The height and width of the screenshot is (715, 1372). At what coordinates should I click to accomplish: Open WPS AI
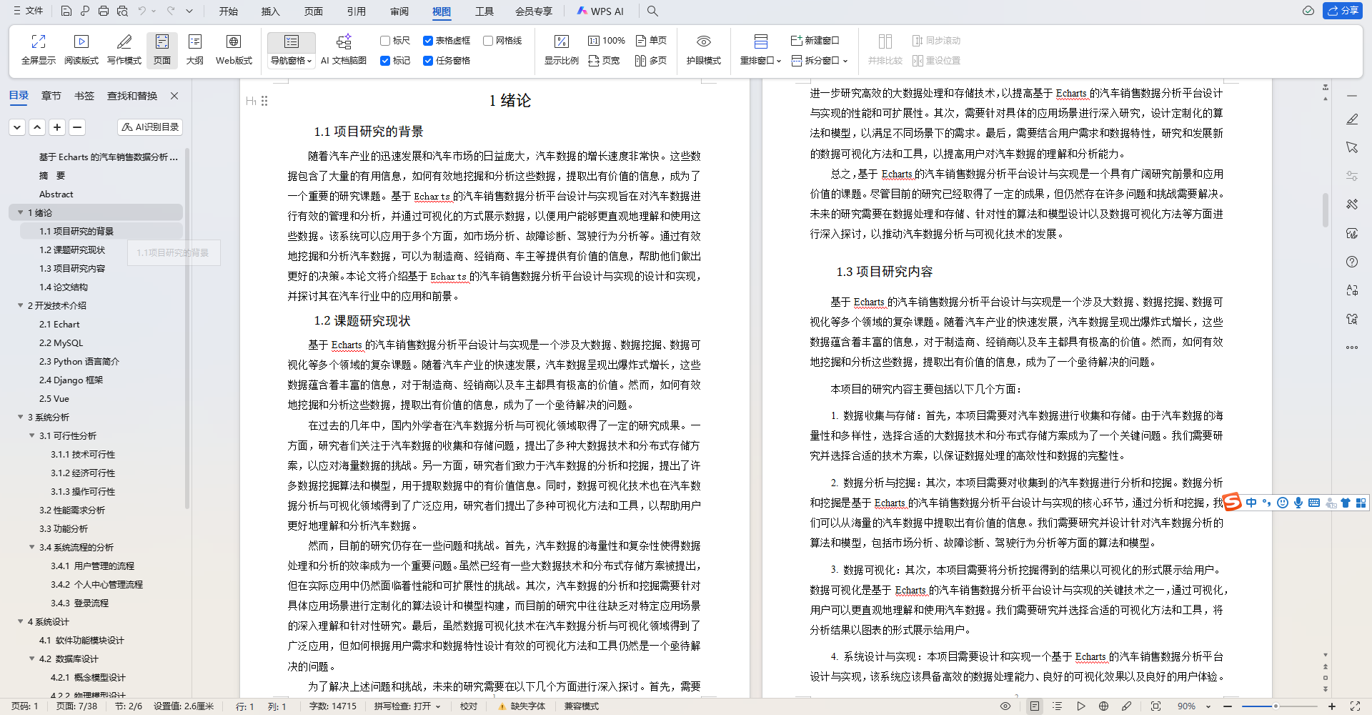click(x=600, y=11)
